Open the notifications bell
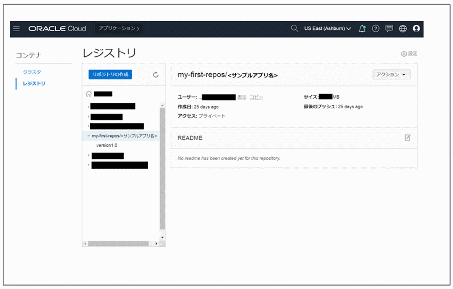Image resolution: width=453 pixels, height=289 pixels. coord(361,28)
